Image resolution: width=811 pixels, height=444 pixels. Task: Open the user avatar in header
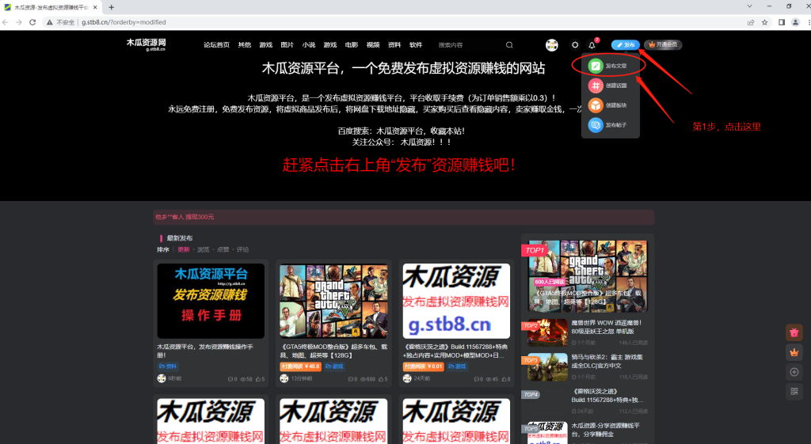pyautogui.click(x=552, y=45)
